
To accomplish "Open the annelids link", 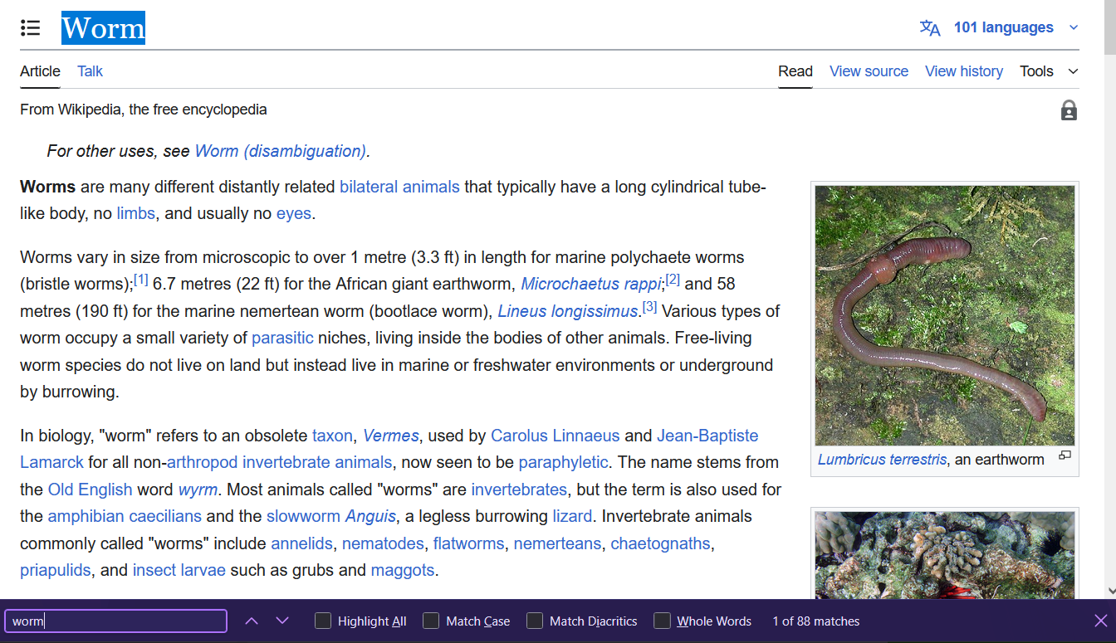I will point(301,543).
